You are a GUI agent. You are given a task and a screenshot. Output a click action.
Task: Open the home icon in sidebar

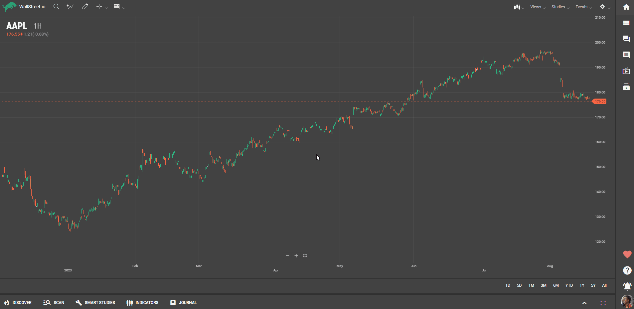pos(626,7)
